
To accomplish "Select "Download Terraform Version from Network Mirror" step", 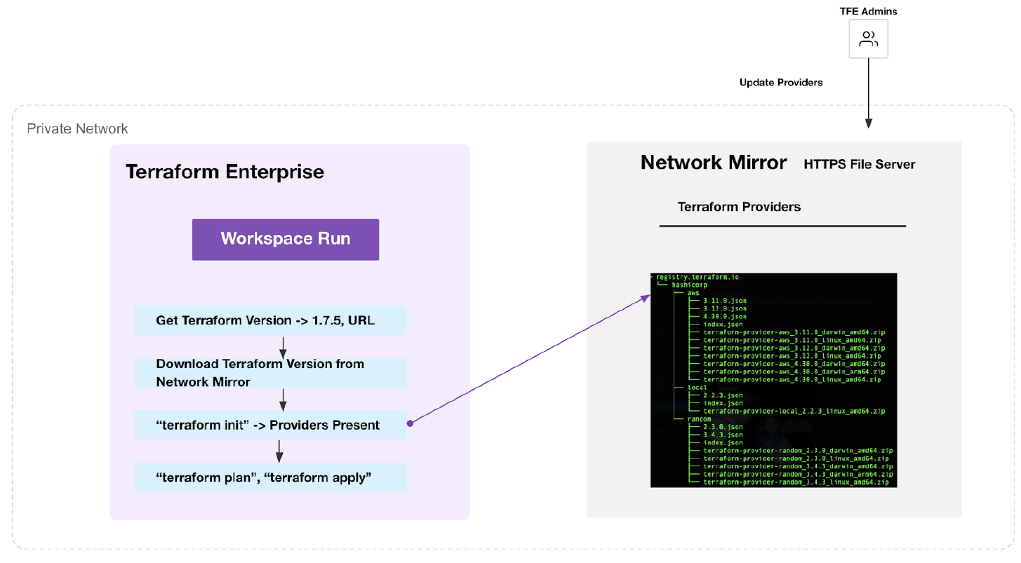I will [x=270, y=373].
